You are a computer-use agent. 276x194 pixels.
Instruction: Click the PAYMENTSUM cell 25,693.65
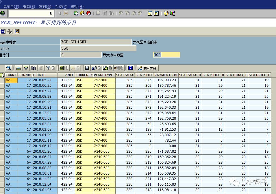pyautogui.click(x=166, y=124)
